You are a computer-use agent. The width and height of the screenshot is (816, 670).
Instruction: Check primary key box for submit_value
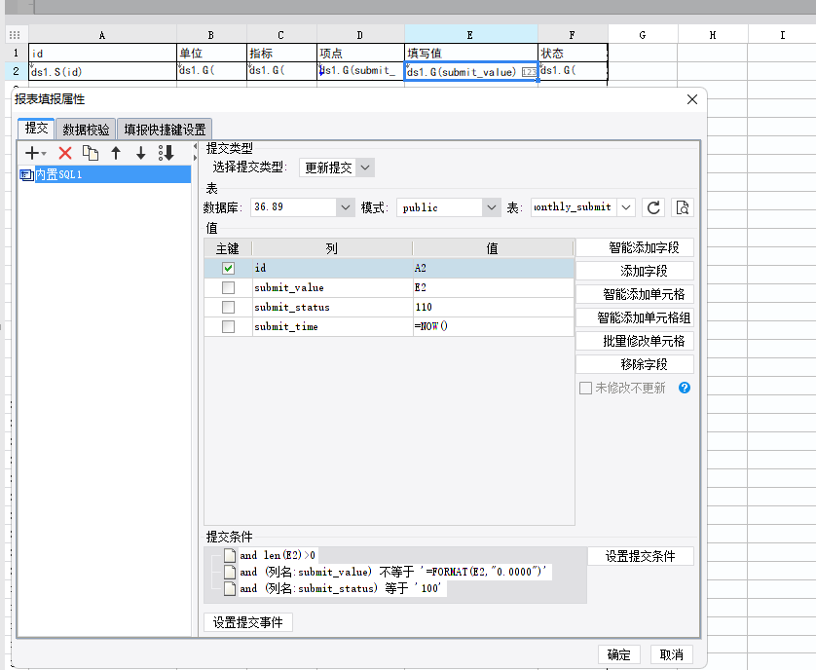point(228,288)
